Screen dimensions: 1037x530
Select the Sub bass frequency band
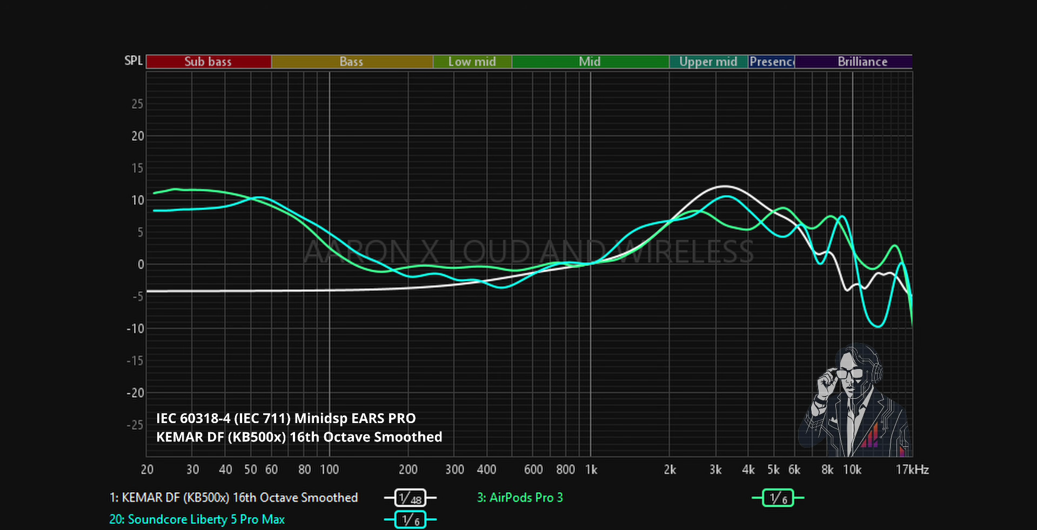click(x=209, y=62)
